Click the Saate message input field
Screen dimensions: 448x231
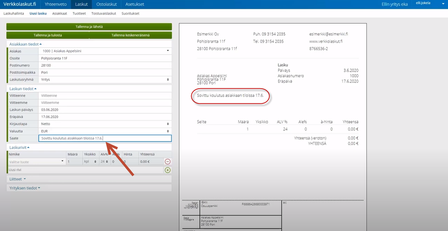(105, 138)
